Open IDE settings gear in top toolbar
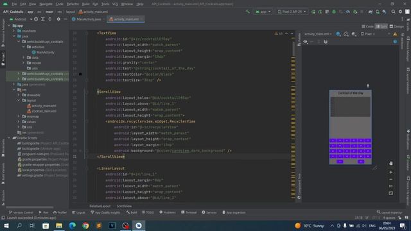Image resolution: width=411 pixels, height=231 pixels. [400, 12]
